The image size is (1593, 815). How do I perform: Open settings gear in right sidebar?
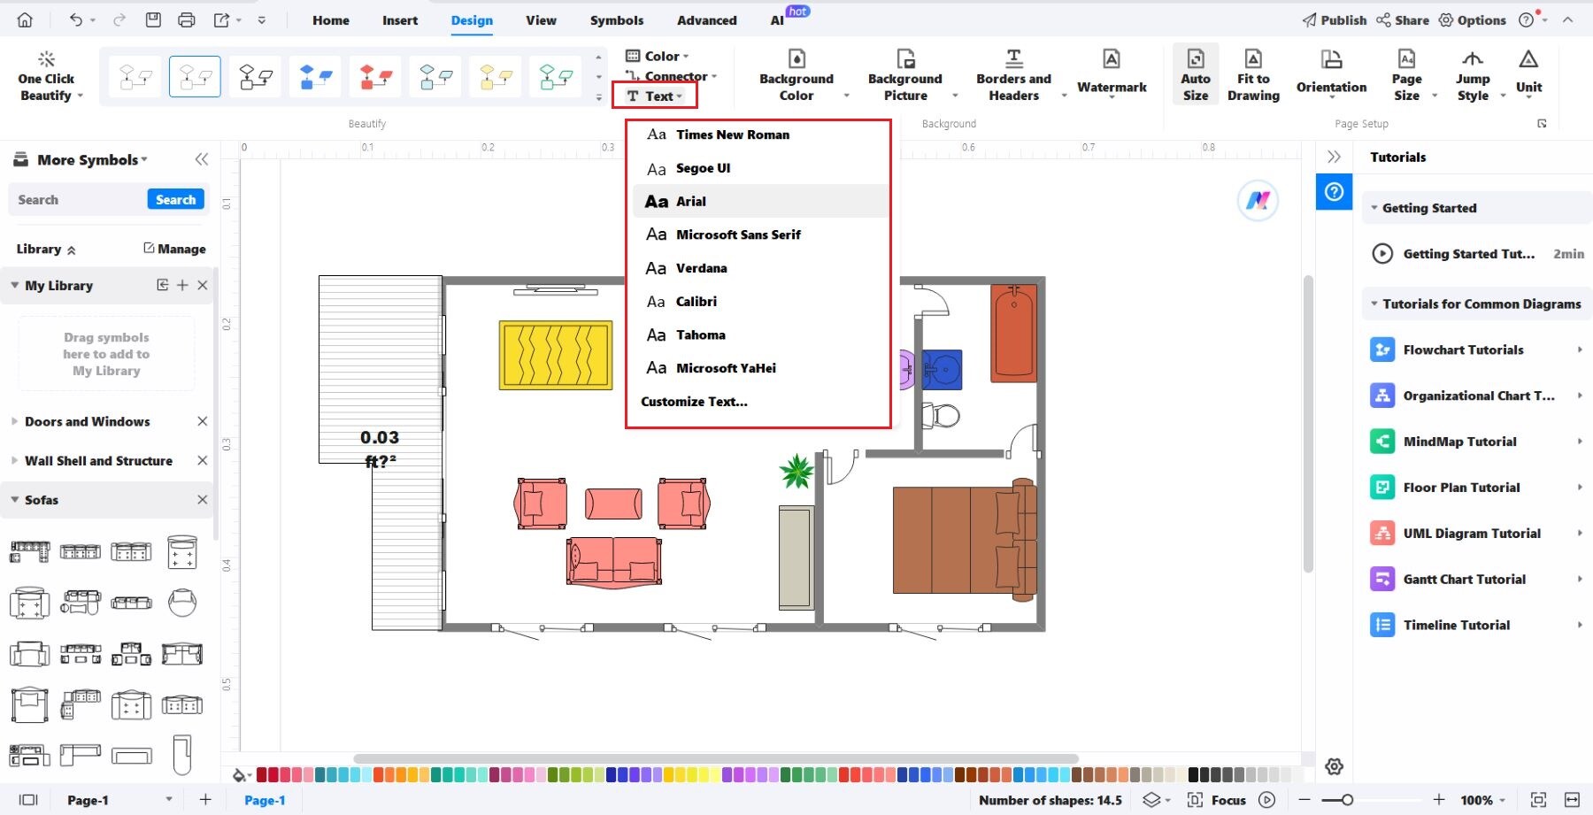tap(1334, 766)
